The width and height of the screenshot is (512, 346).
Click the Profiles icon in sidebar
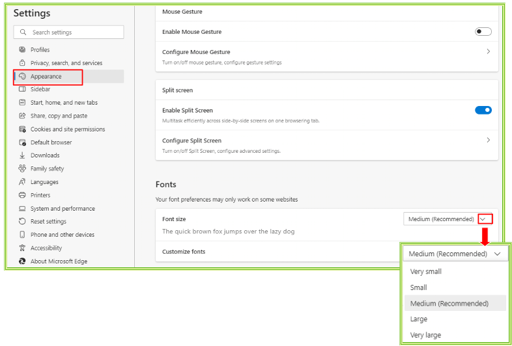[23, 50]
